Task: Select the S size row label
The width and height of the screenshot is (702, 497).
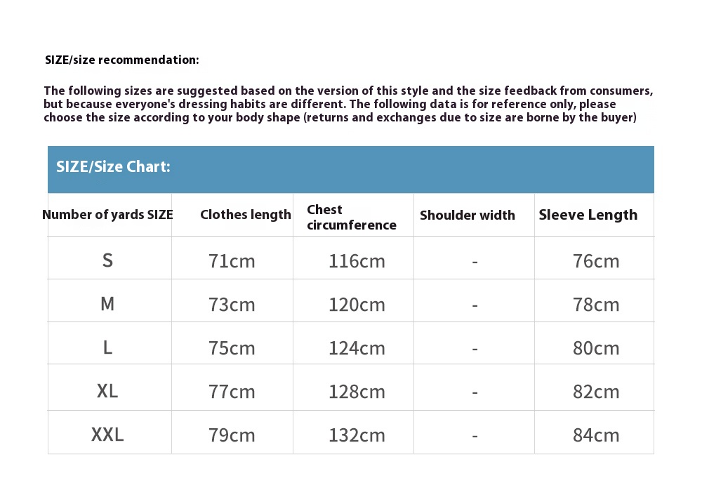Action: 107,260
